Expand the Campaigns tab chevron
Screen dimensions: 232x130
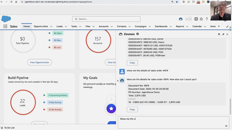149,27
